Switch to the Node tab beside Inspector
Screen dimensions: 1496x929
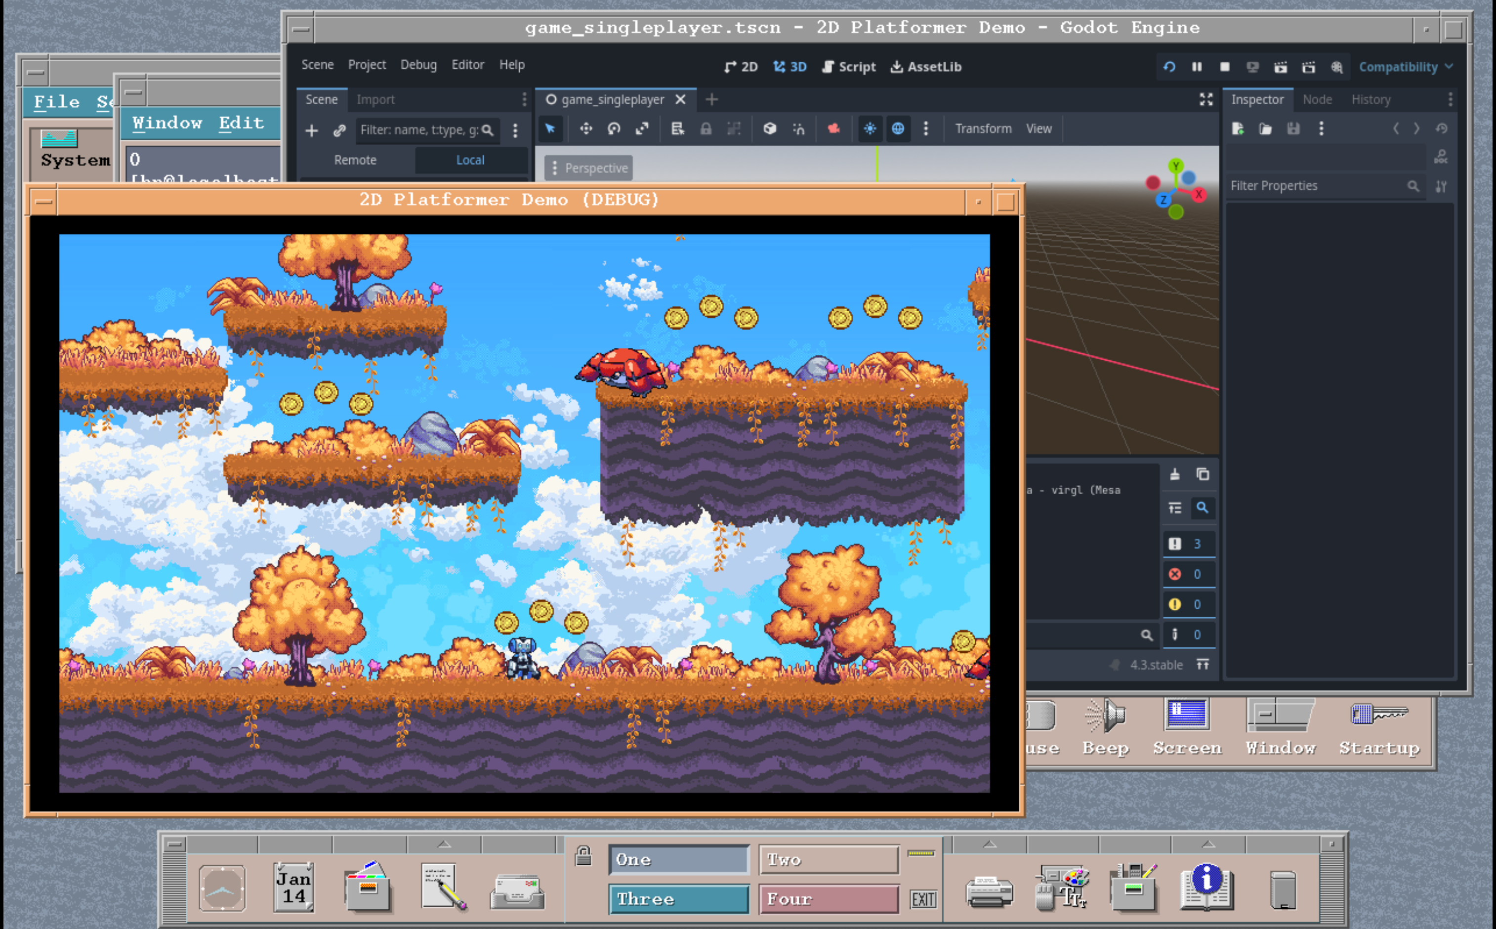coord(1317,99)
